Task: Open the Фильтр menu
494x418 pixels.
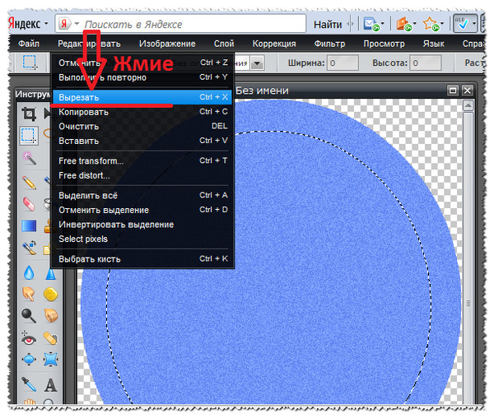Action: point(329,44)
